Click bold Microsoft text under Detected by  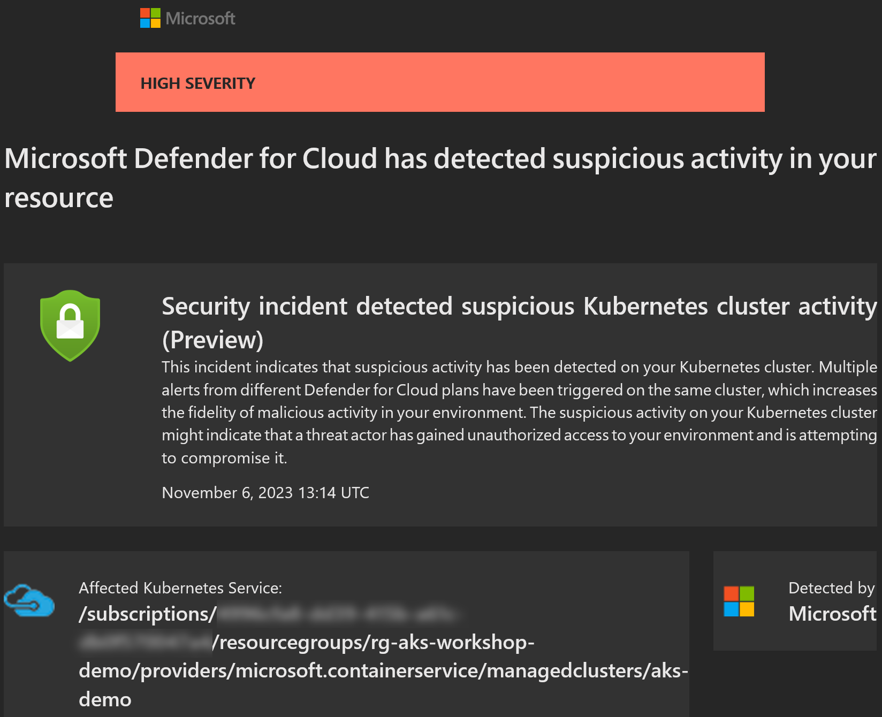click(833, 614)
